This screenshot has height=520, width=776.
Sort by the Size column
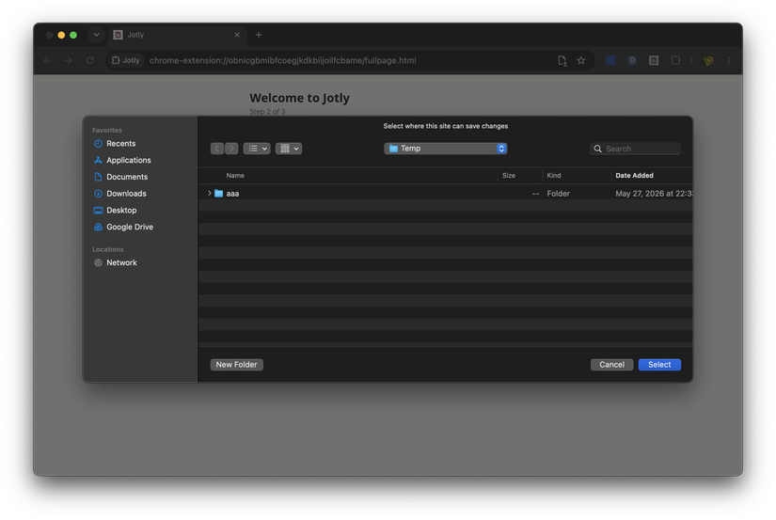coord(509,176)
